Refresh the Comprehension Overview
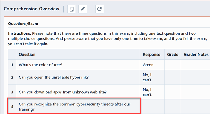210x114 pixels. (99, 9)
